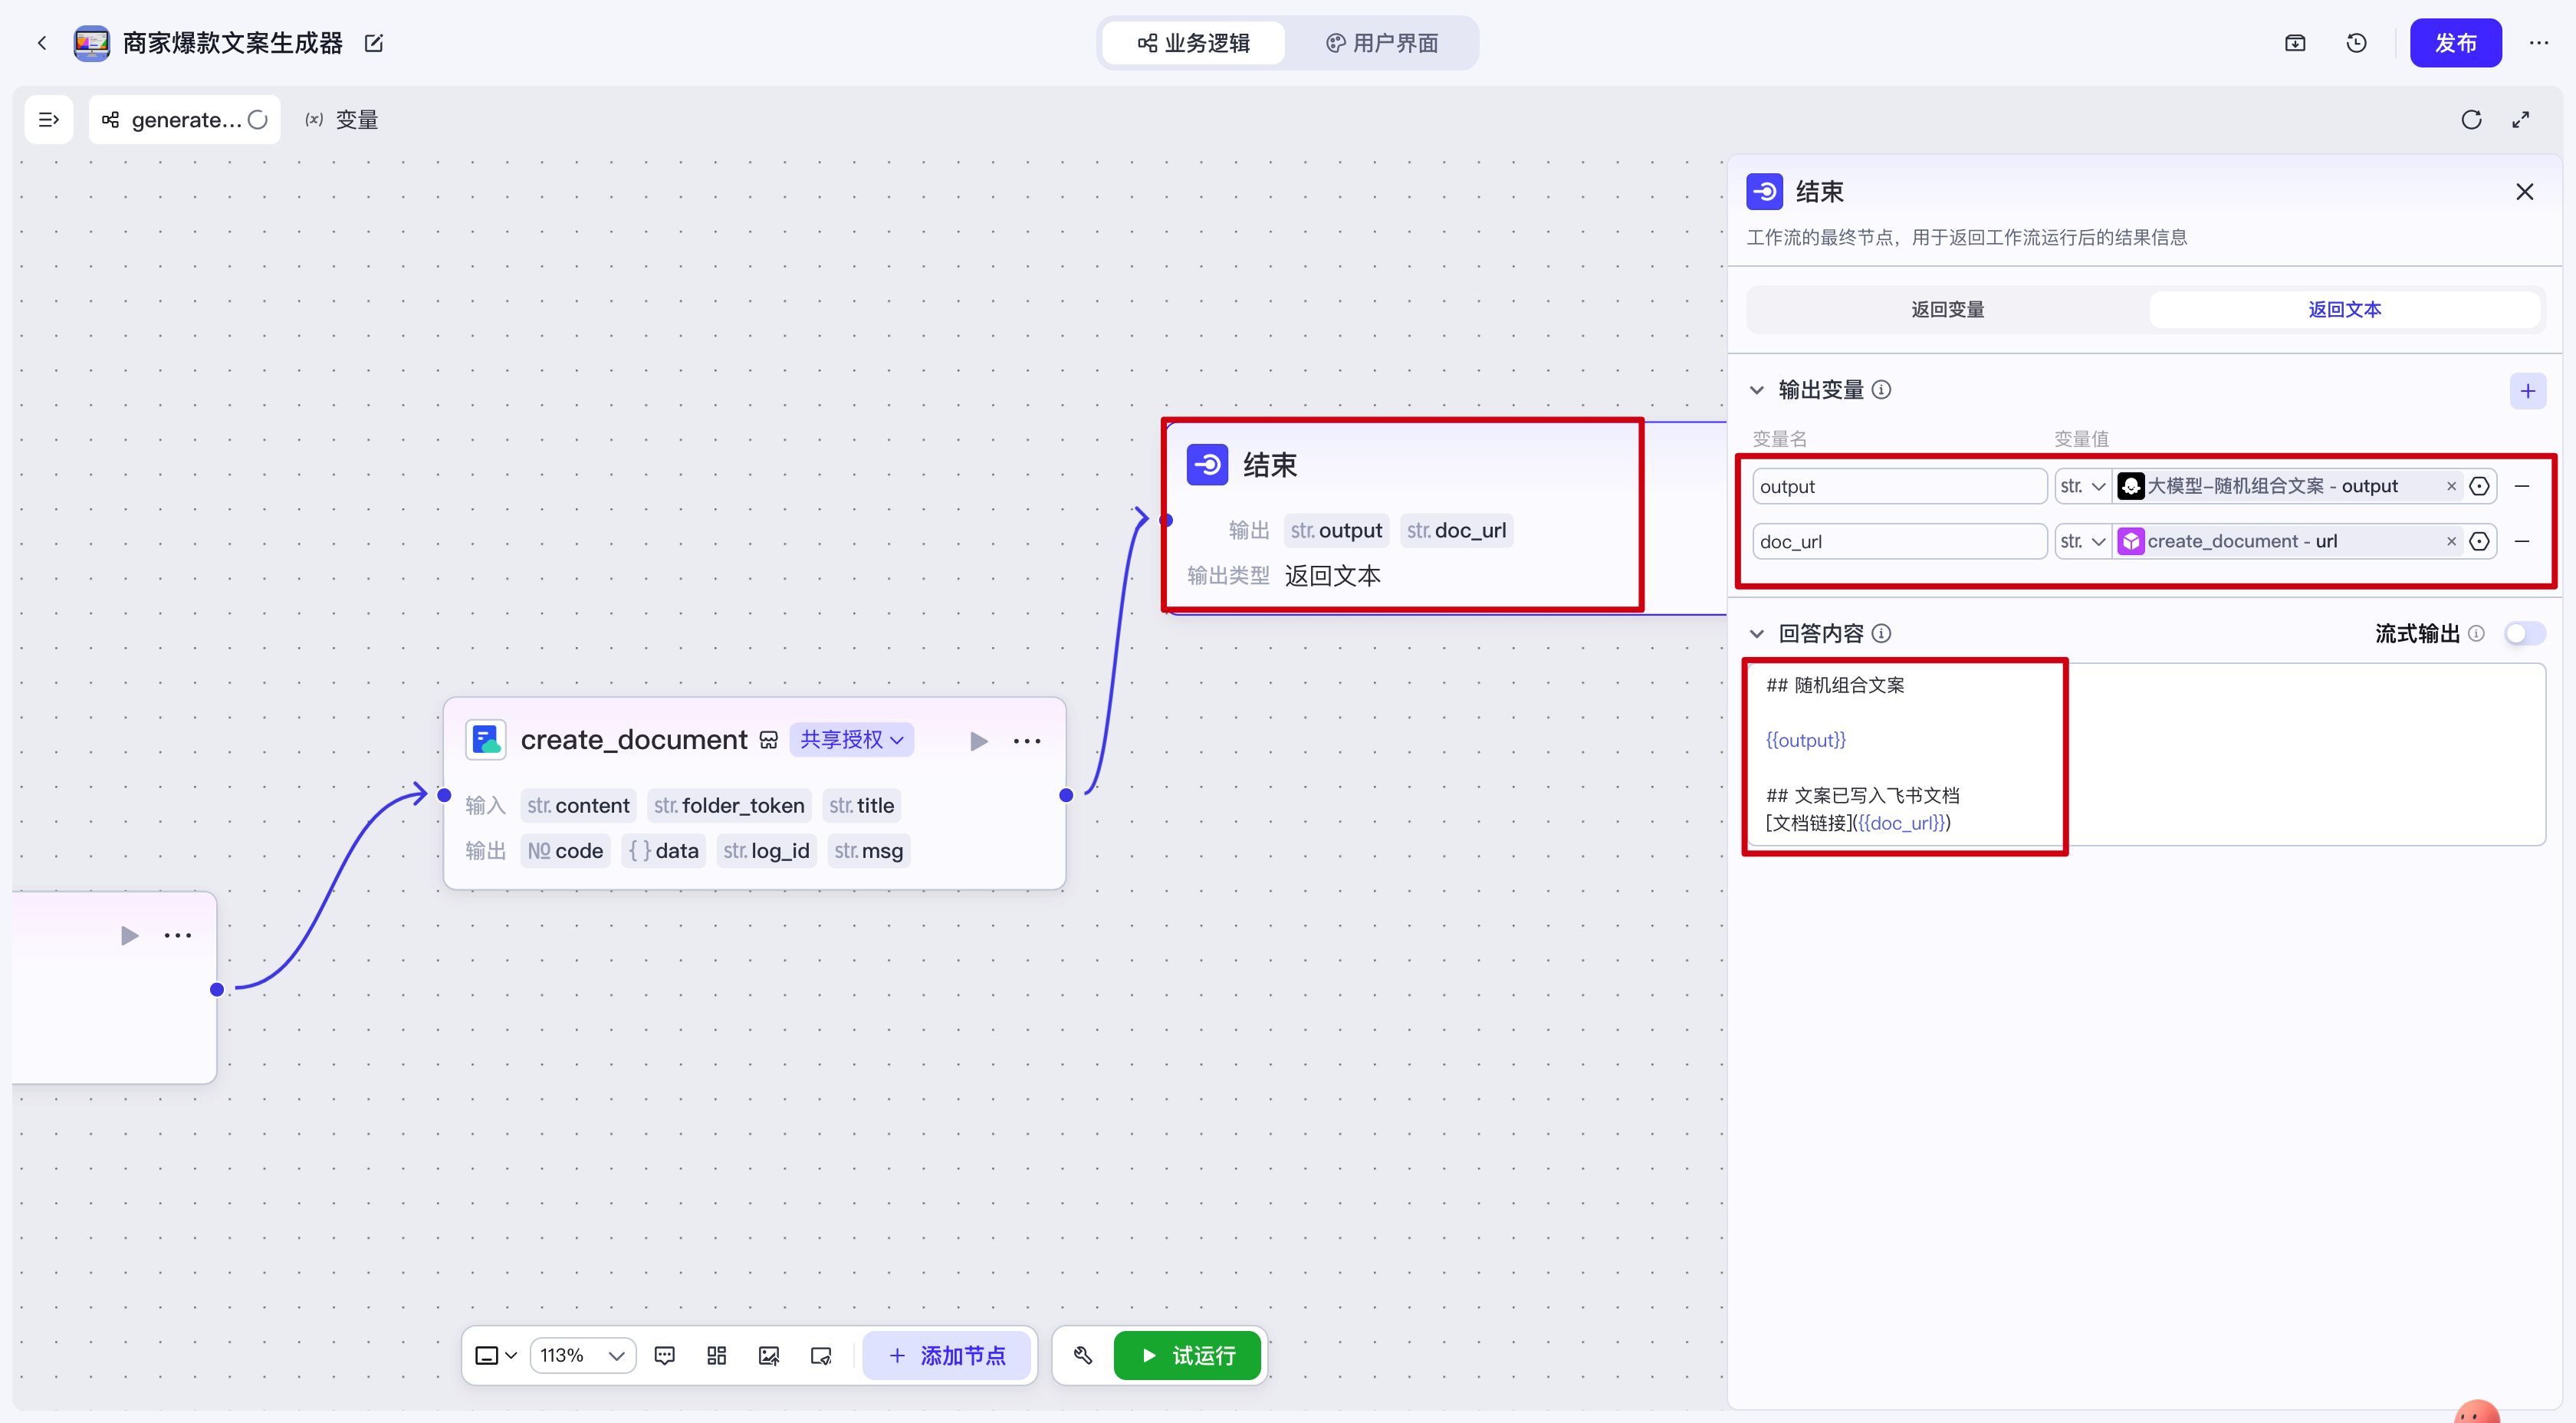
Task: Collapse the 输出变量 section
Action: pyautogui.click(x=1757, y=390)
